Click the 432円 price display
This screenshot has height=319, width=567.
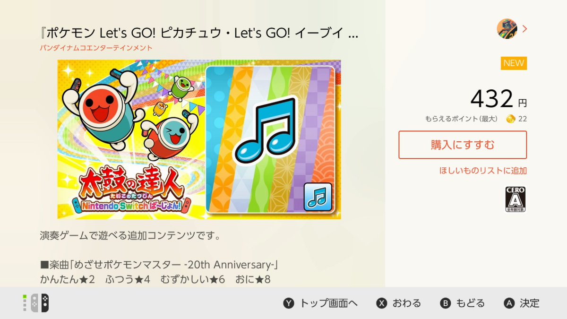tap(498, 99)
